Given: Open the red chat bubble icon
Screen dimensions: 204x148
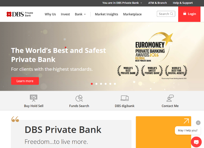Looking at the screenshot, I should point(196,142).
